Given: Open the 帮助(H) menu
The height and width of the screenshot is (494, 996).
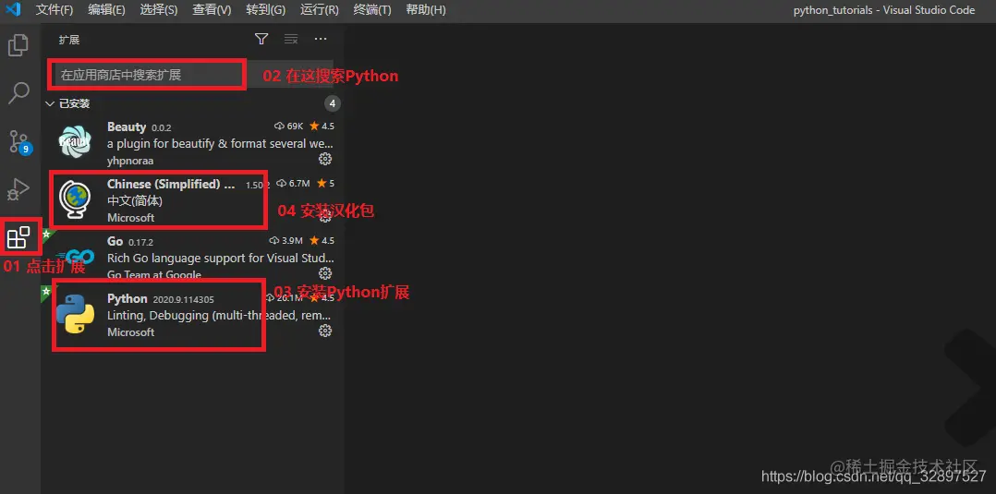Looking at the screenshot, I should 426,10.
